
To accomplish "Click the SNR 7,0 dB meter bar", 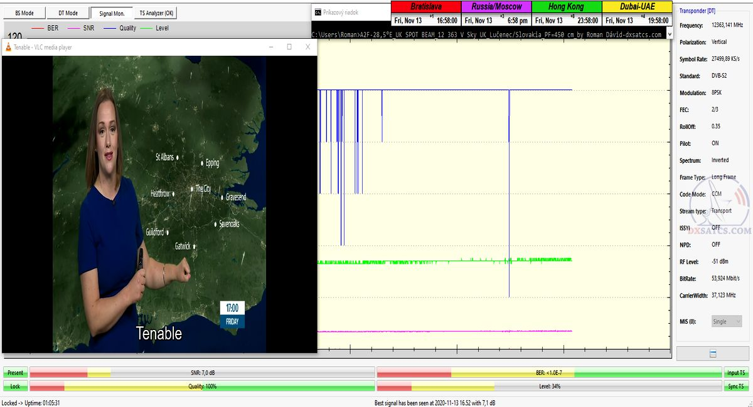I will click(x=202, y=373).
